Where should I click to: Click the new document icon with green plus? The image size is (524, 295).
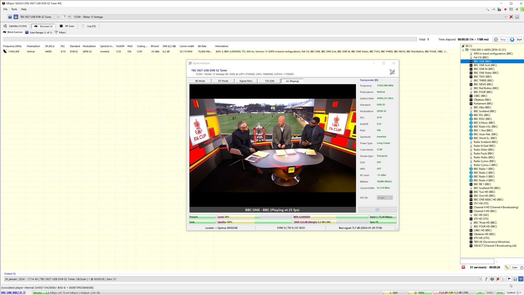[x=64, y=17]
